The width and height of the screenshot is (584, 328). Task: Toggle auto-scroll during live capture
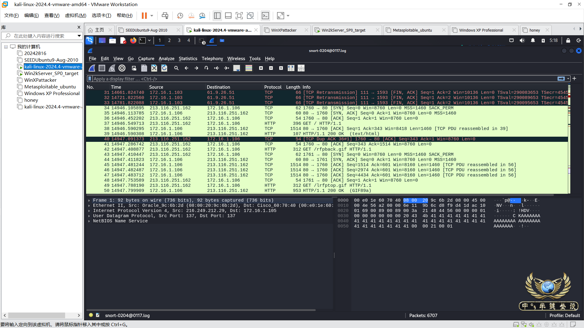point(237,68)
